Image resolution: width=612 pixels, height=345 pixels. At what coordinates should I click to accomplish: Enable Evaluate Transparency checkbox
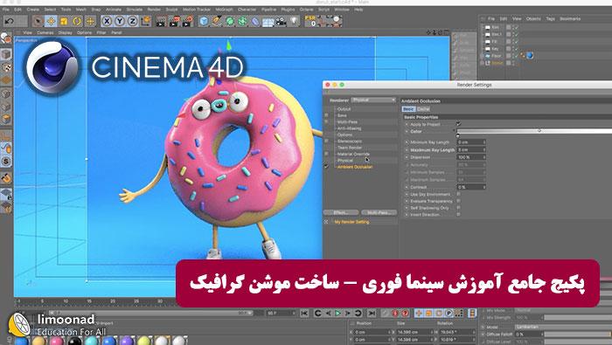pos(459,201)
